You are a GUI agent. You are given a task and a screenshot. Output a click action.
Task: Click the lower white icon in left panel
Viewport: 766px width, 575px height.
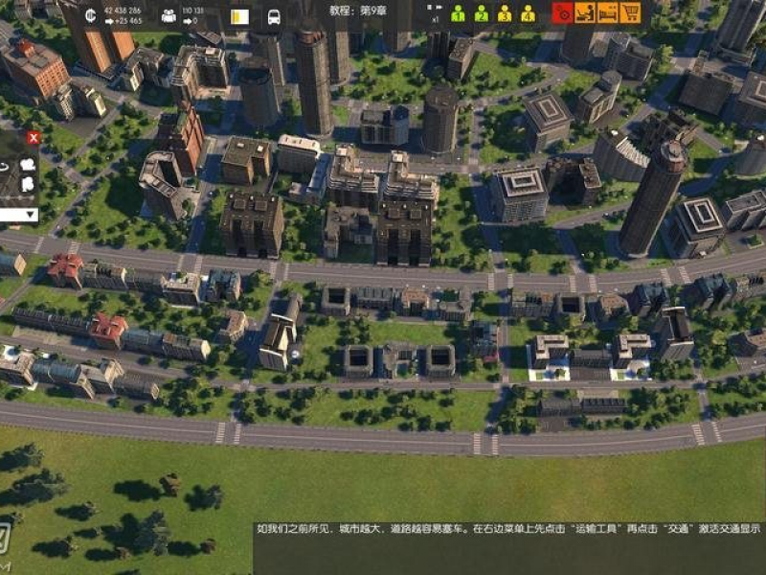[28, 184]
